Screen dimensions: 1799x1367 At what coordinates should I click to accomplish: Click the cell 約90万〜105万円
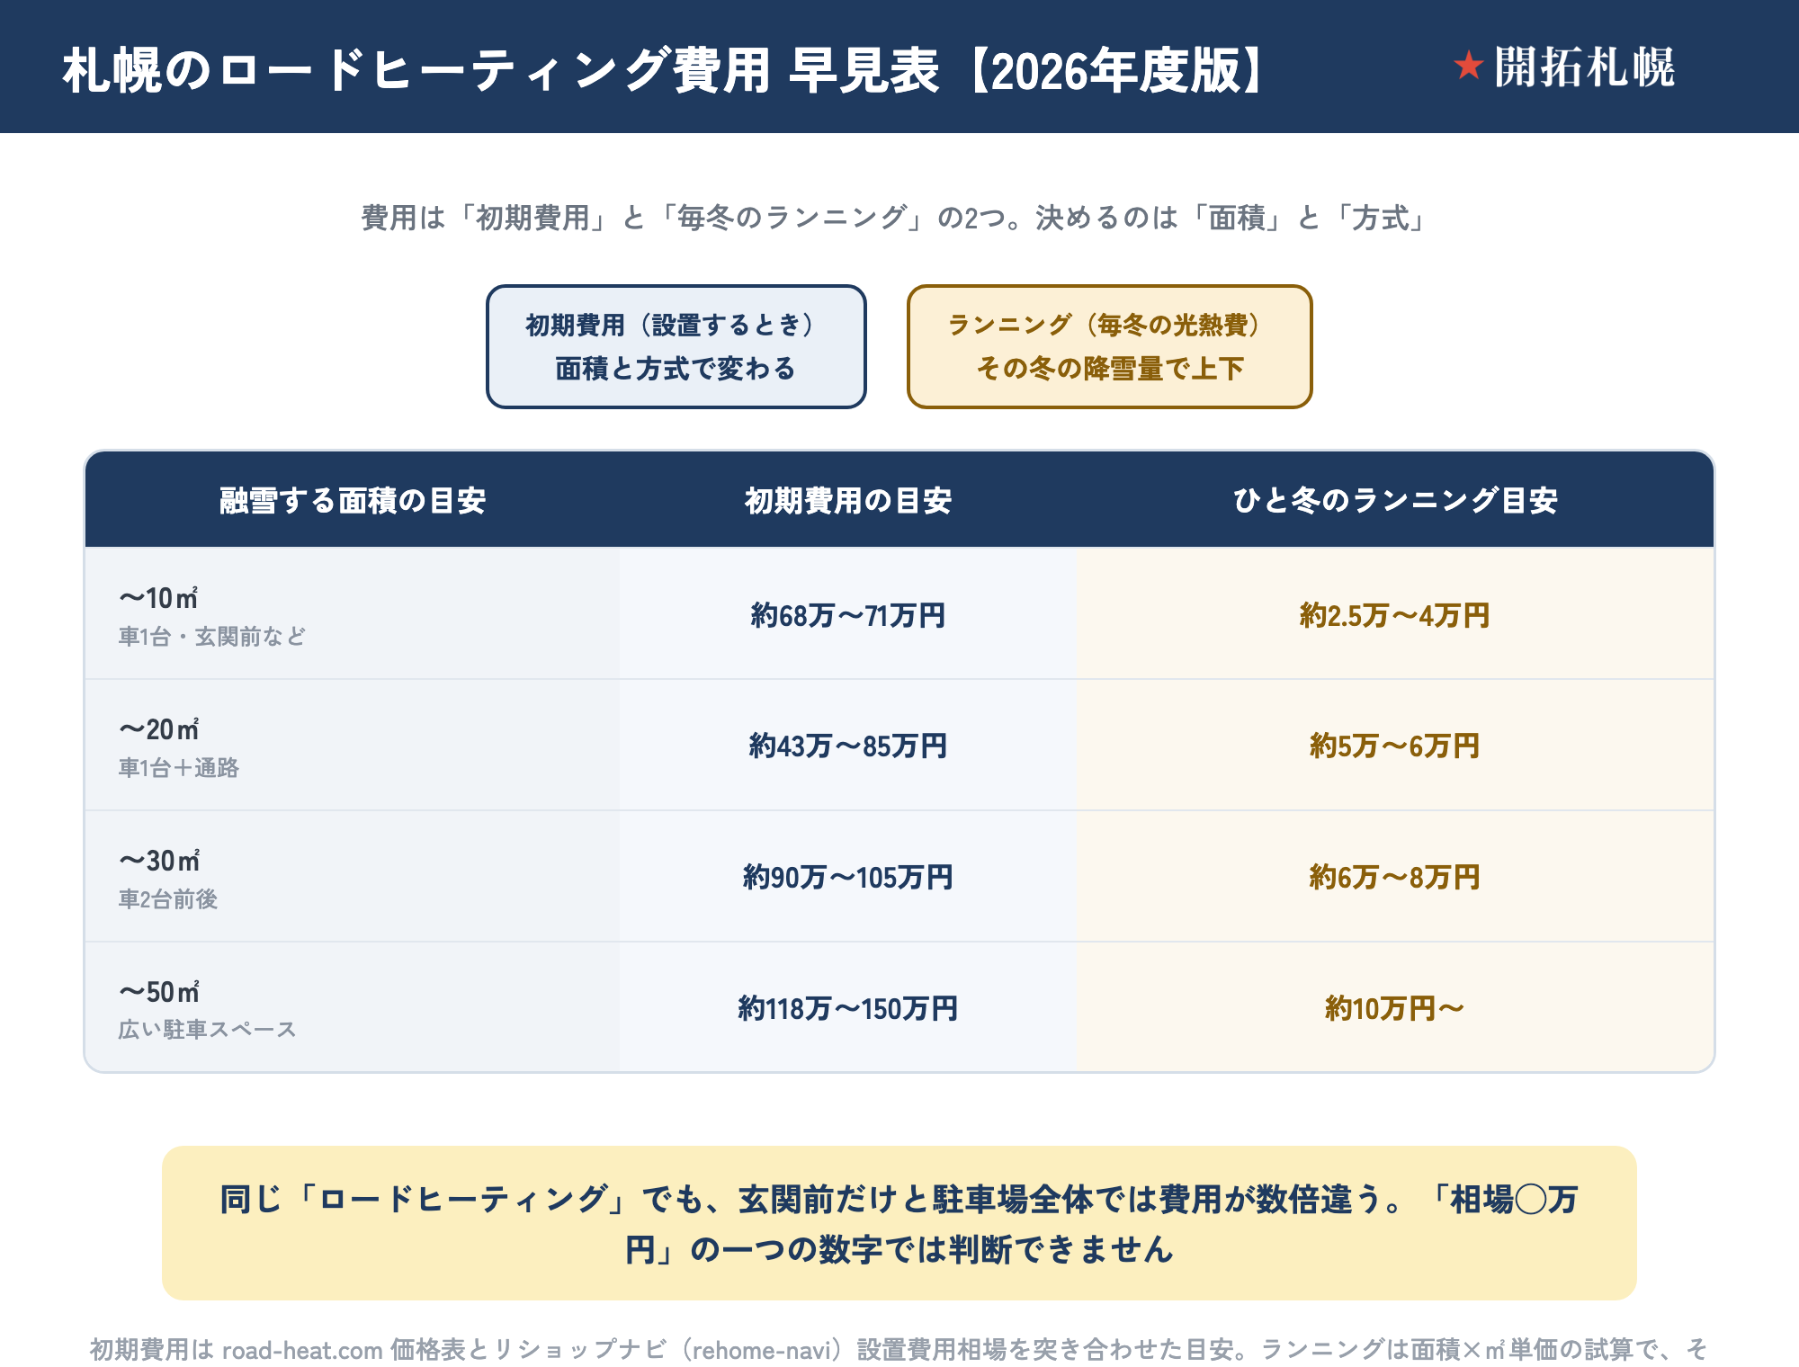pos(848,877)
